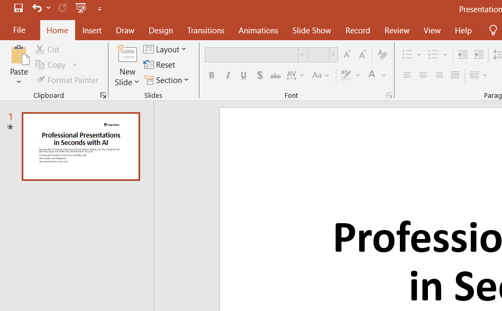Center align the text
Image resolution: width=502 pixels, height=311 pixels.
[423, 75]
